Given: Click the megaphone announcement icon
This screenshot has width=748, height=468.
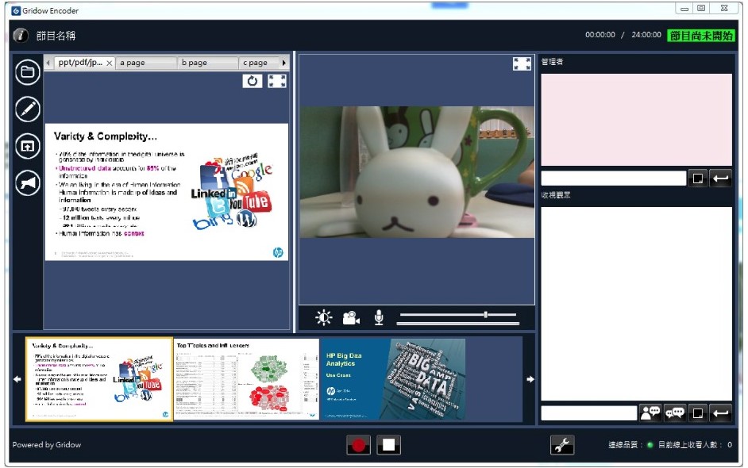Looking at the screenshot, I should [28, 183].
